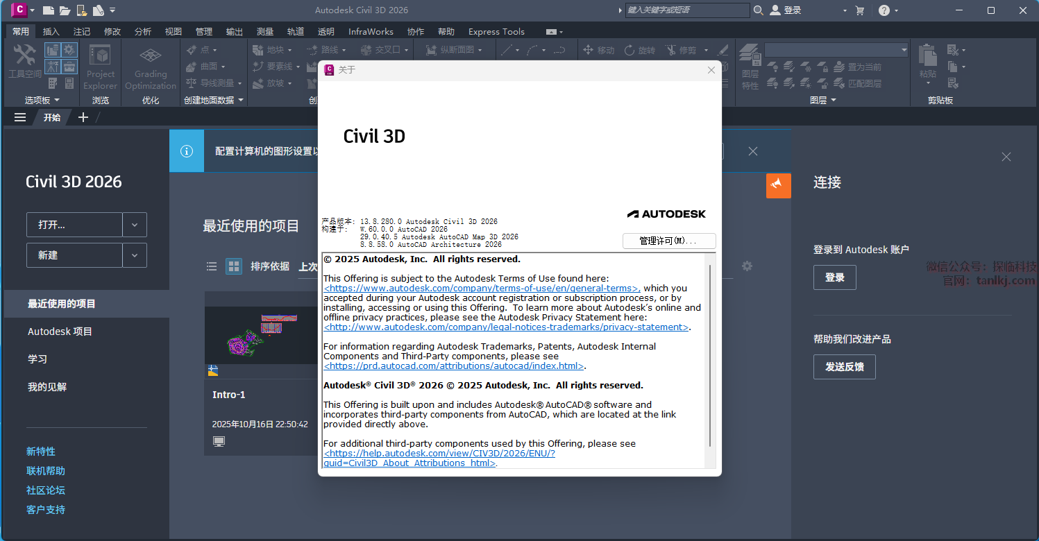
Task: Open the 新特性 link in the sidebar
Action: tap(41, 452)
